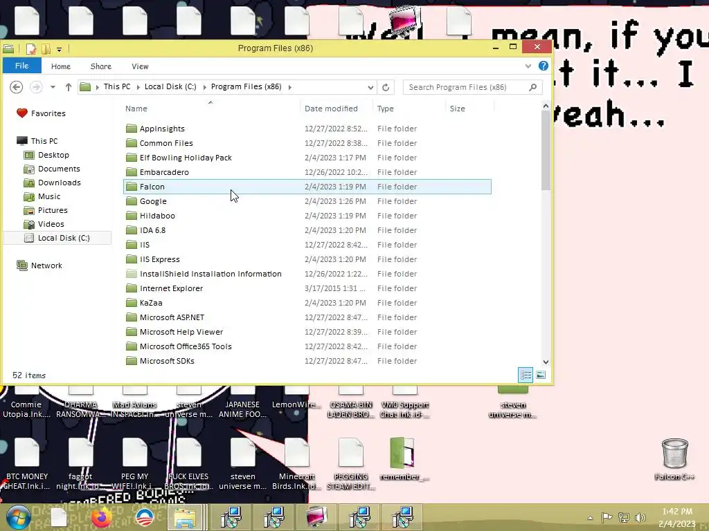Select the InstallShield Installation Information folder

click(307, 274)
